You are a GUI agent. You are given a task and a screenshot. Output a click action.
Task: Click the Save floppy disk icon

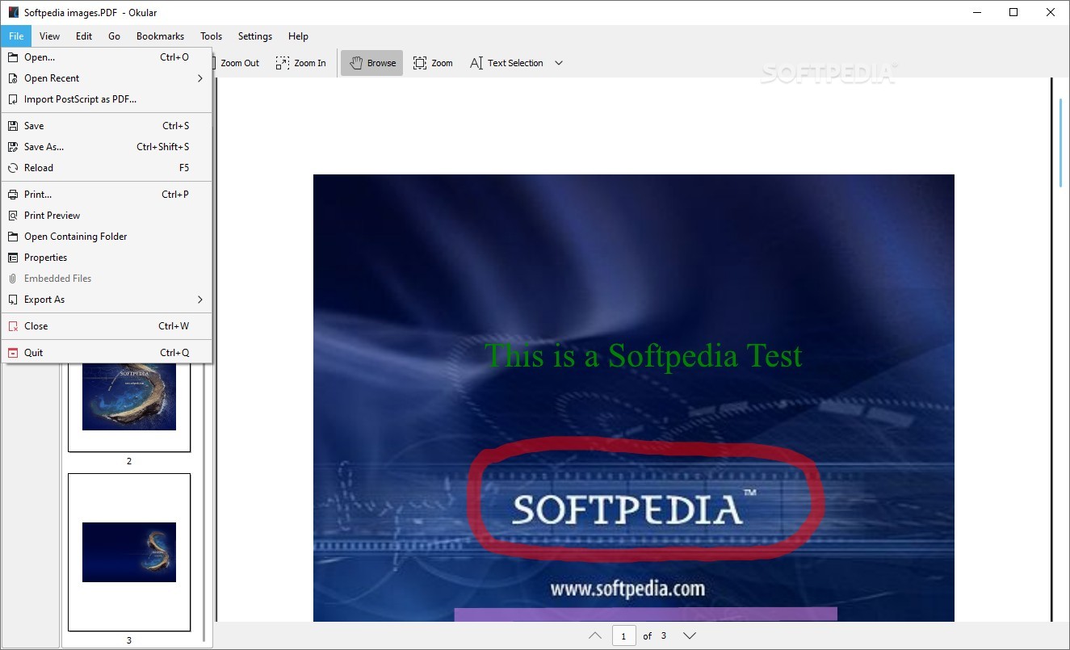pos(12,126)
